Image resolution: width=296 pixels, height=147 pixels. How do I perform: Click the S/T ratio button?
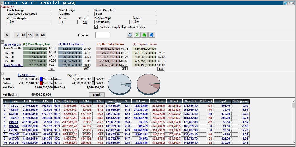click(x=124, y=68)
